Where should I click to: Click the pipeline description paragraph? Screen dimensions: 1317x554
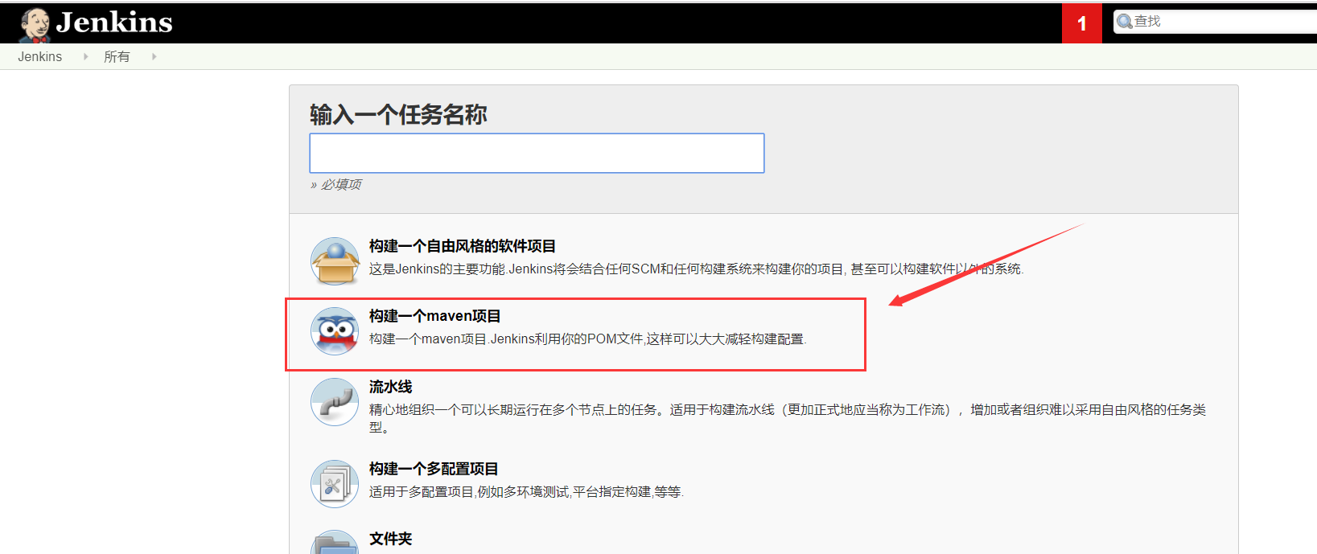click(788, 418)
